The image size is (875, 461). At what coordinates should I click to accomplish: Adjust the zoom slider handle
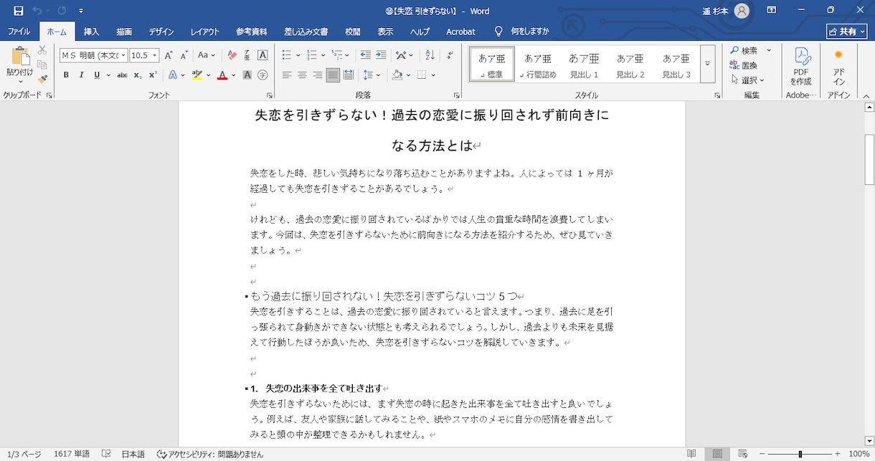click(800, 454)
